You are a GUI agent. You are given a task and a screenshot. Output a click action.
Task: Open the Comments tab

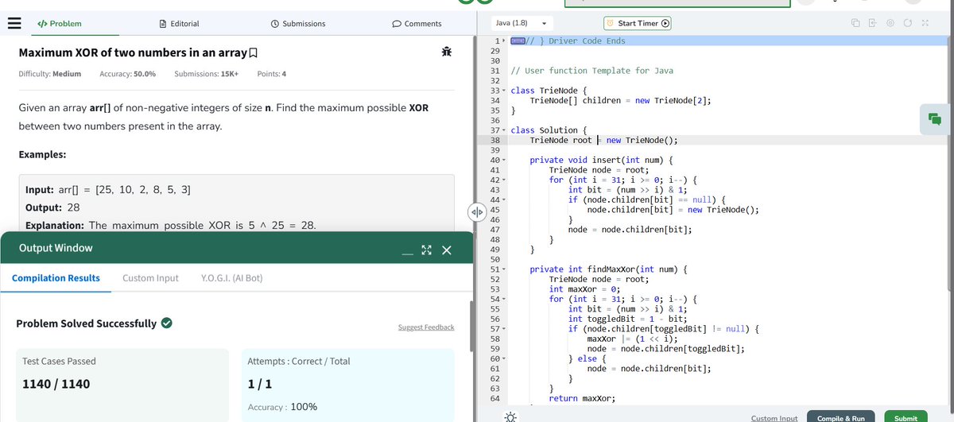coord(417,24)
